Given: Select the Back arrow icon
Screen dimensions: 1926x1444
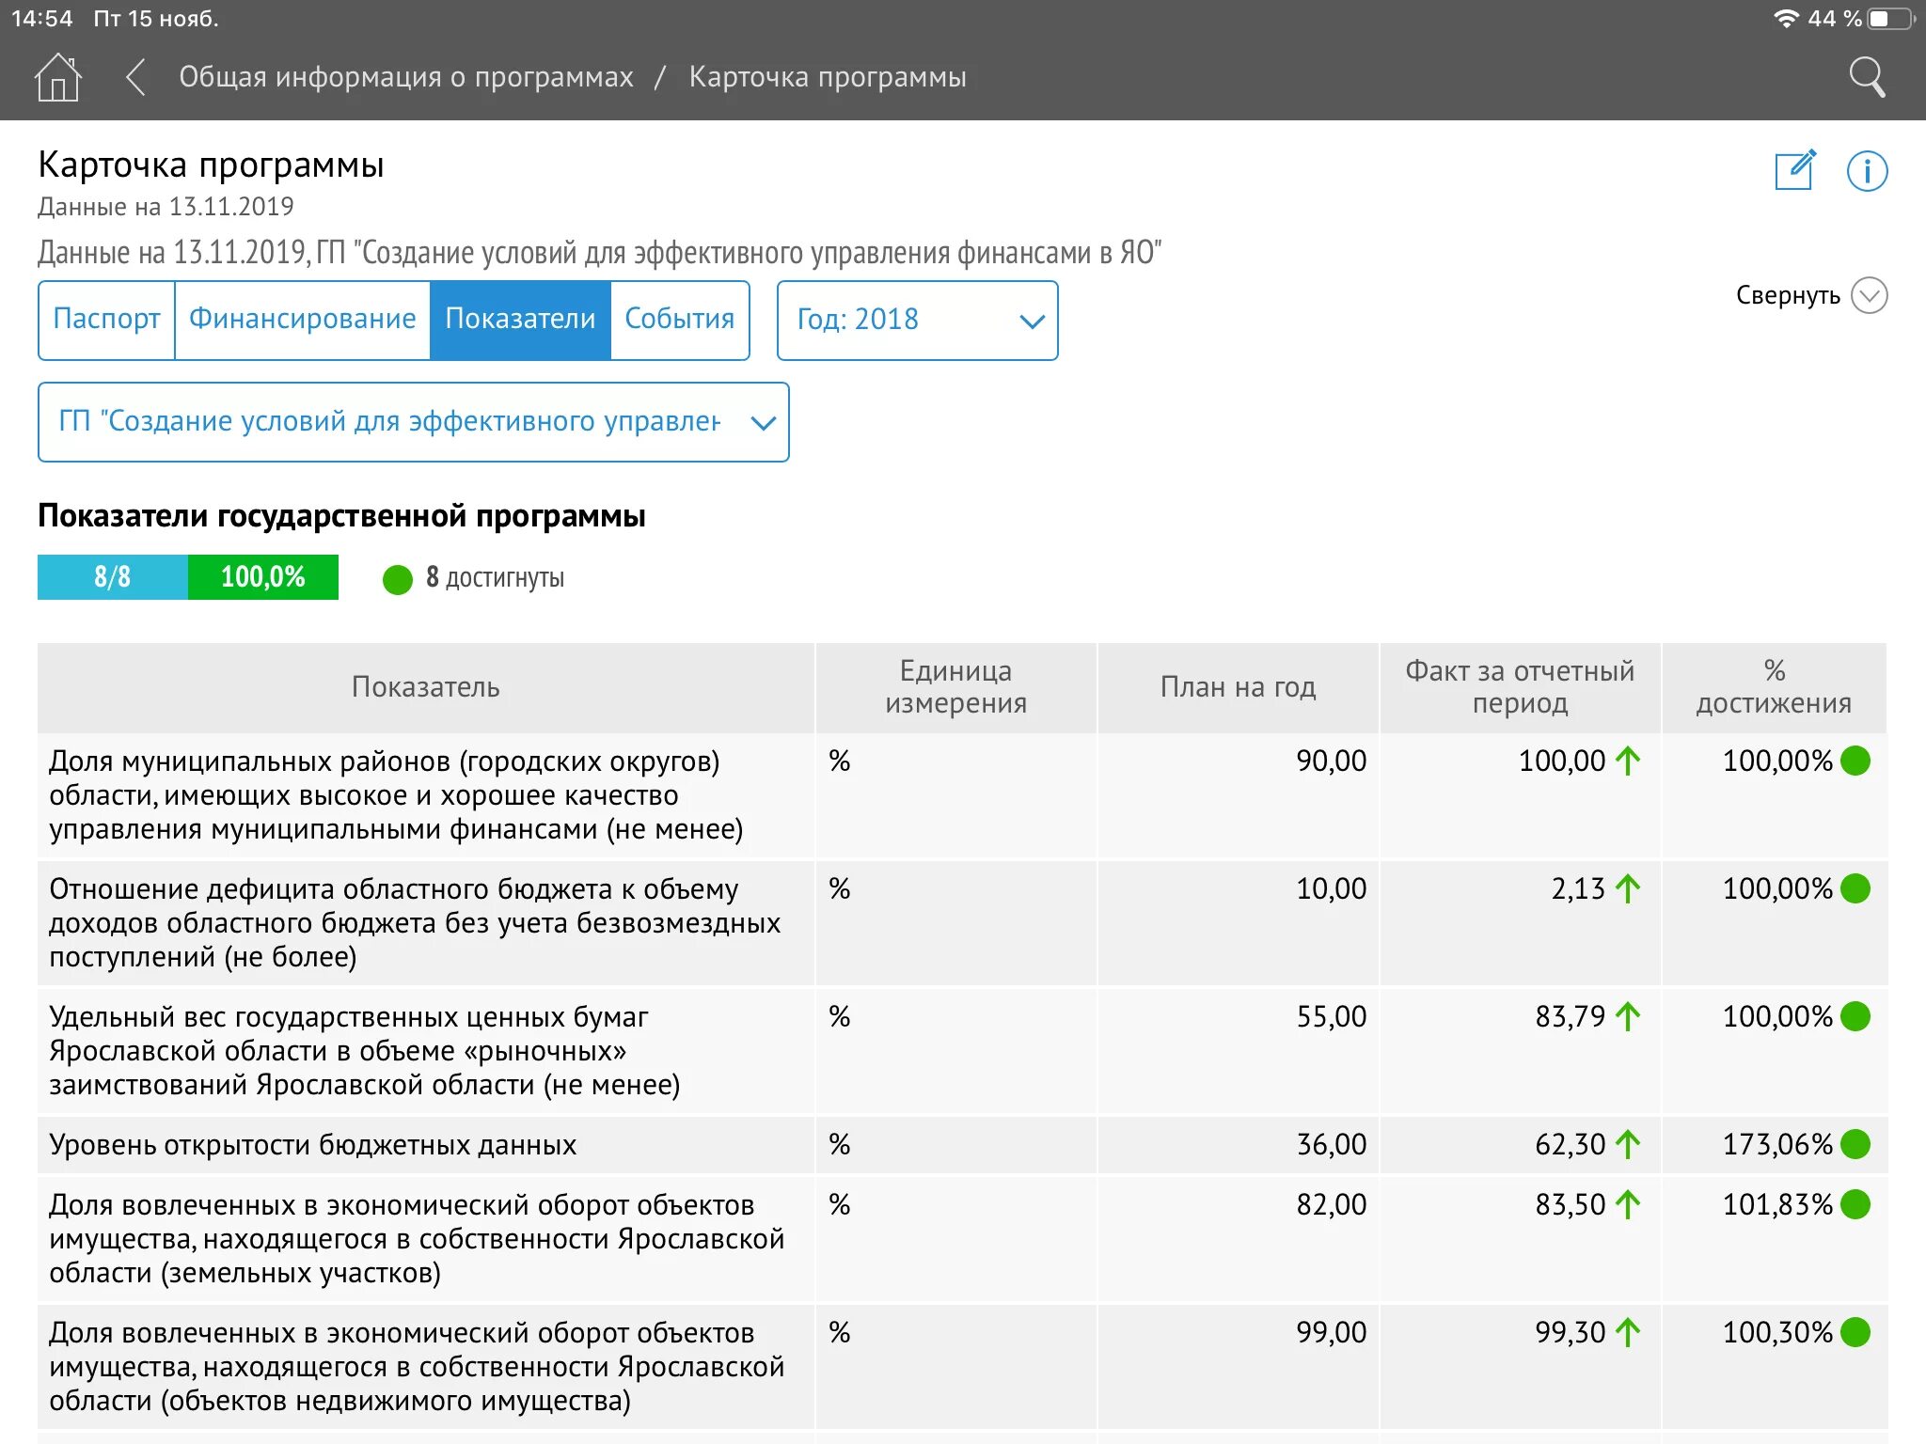Looking at the screenshot, I should pos(134,77).
